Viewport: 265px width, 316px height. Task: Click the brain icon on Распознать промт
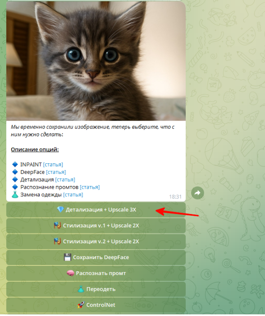click(70, 273)
